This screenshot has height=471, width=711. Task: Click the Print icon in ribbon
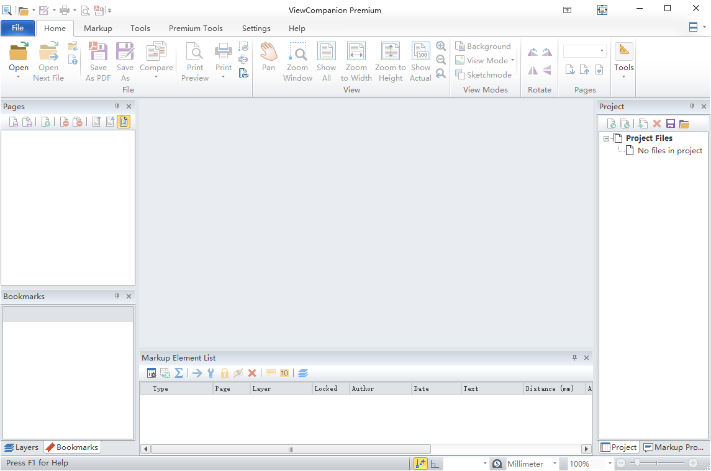(x=224, y=52)
